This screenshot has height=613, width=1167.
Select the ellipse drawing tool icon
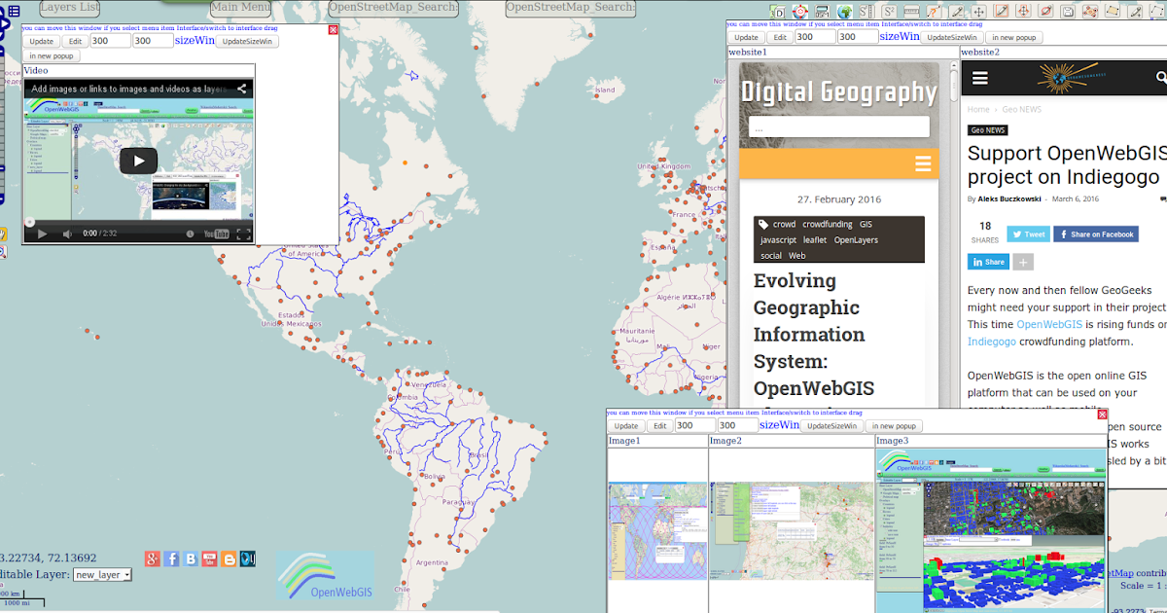(x=1043, y=10)
